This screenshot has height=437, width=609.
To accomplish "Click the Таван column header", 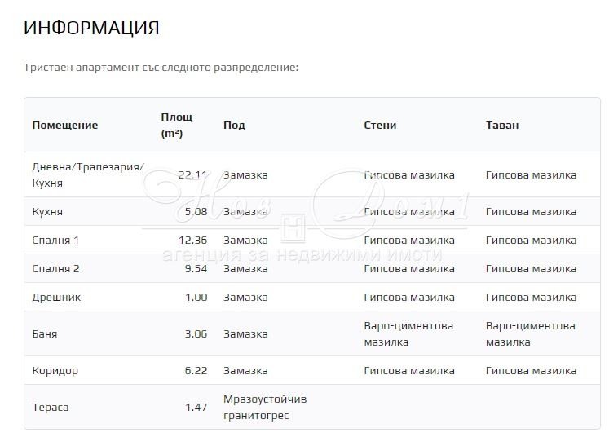I will [x=502, y=126].
